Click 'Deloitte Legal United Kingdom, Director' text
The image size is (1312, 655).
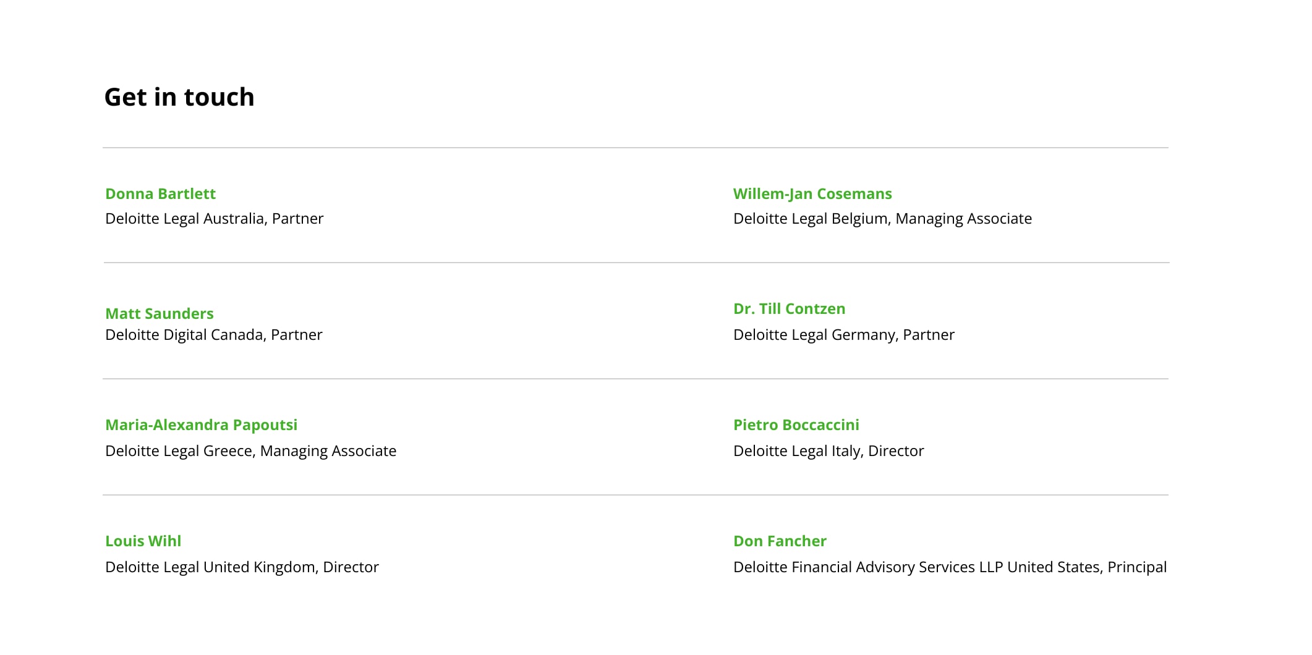[242, 567]
